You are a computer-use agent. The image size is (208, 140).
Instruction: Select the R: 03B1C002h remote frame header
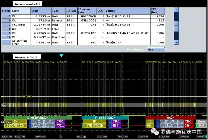[x=105, y=118]
